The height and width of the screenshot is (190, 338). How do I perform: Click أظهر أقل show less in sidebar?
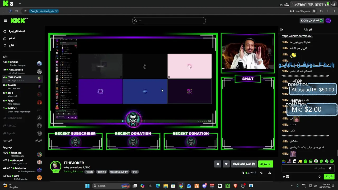(x=39, y=141)
